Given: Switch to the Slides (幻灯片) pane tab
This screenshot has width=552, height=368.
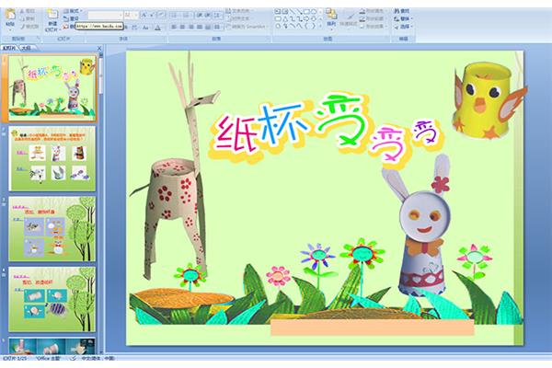Looking at the screenshot, I should [9, 48].
